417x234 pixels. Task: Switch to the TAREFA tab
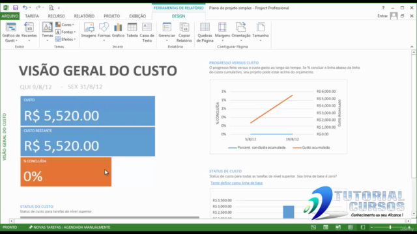[32, 16]
